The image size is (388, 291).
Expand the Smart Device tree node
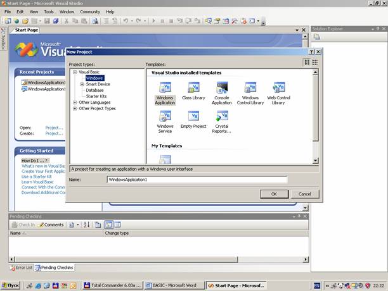coord(82,84)
